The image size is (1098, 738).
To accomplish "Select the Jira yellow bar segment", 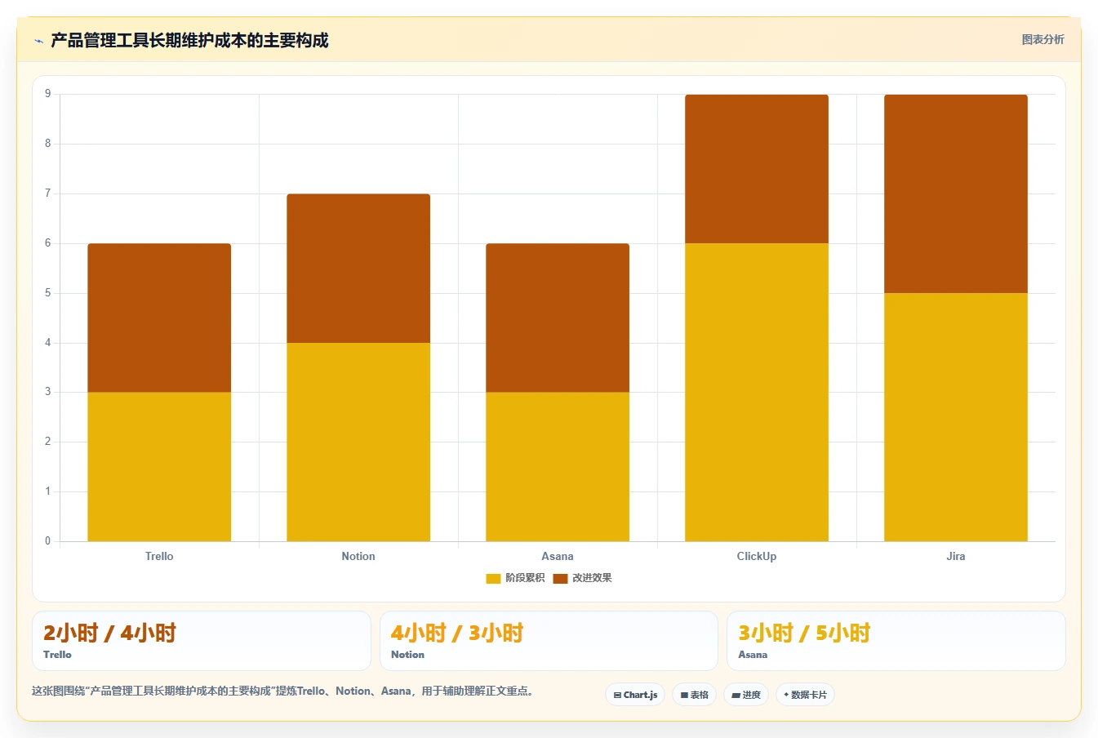I will 956,417.
